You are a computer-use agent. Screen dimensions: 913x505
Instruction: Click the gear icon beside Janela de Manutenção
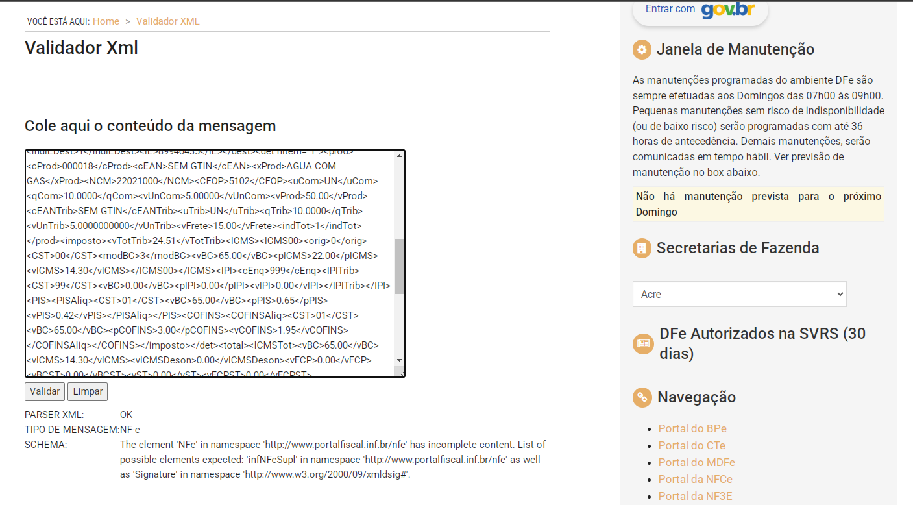tap(642, 50)
